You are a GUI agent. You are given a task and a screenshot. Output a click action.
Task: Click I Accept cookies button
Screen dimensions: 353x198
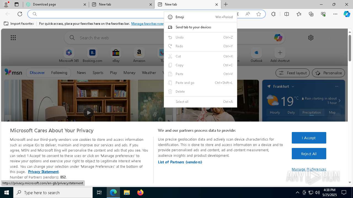[x=309, y=138]
